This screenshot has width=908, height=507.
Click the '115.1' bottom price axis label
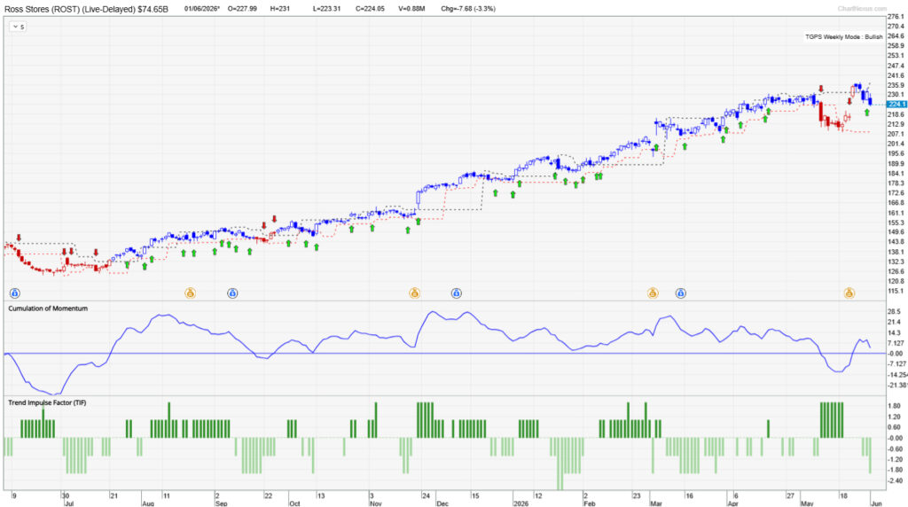pyautogui.click(x=896, y=291)
